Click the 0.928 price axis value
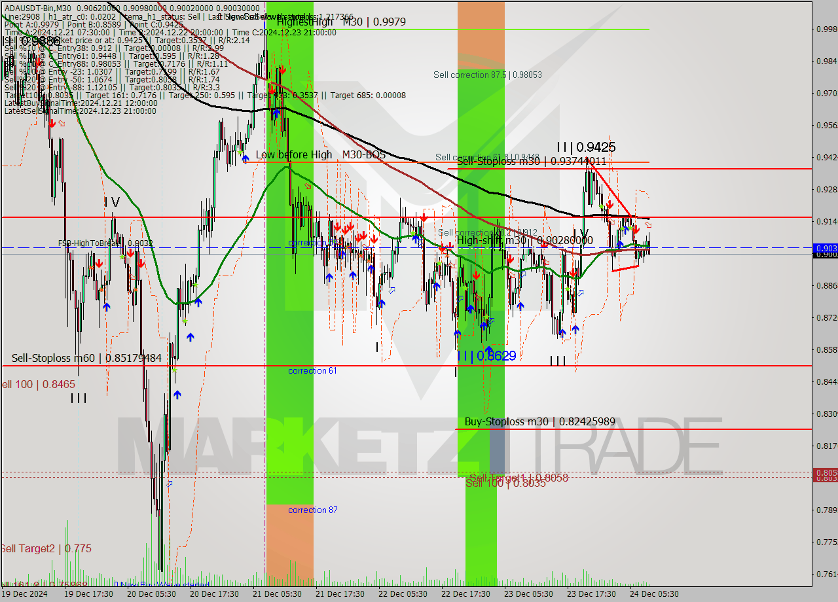 tap(826, 189)
